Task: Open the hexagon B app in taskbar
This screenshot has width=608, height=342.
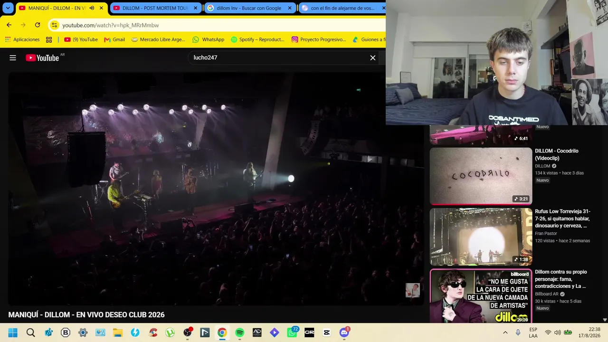Action: [x=66, y=332]
